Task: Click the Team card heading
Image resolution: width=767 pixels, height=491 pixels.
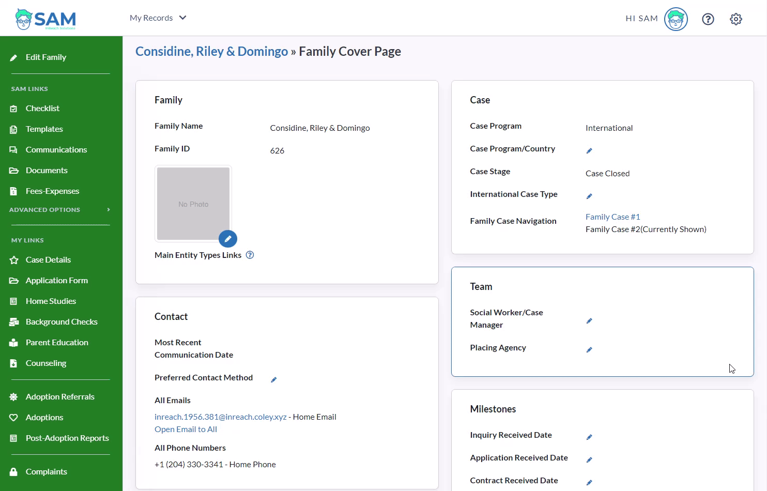Action: pos(481,287)
